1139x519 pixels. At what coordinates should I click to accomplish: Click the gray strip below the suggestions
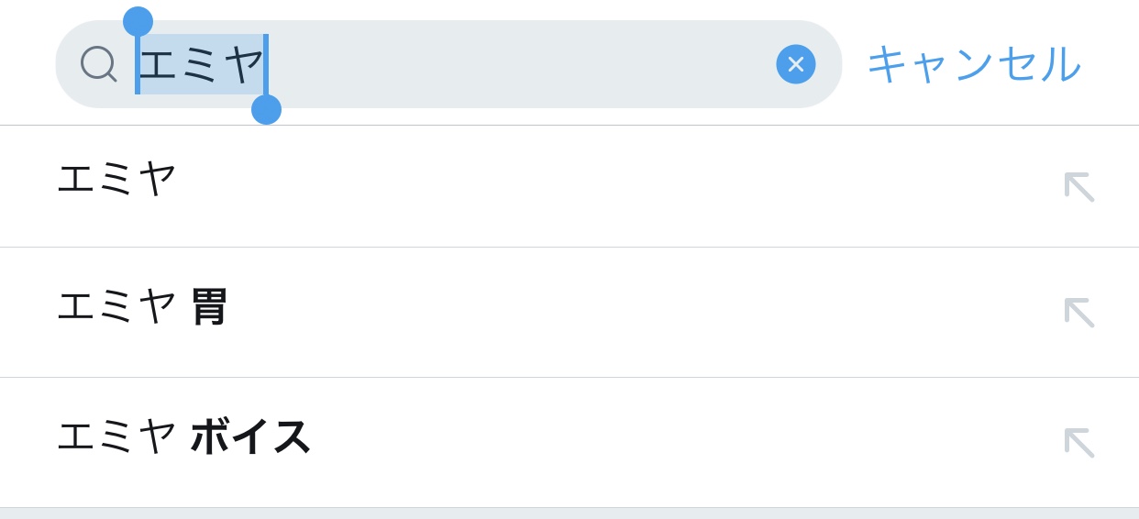pos(569,513)
